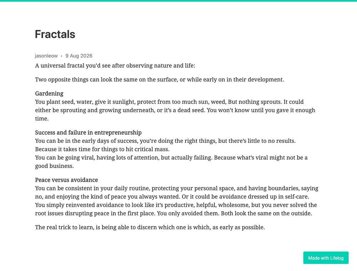Viewport: 357px width, 271px height.
Task: Click the paragraph beginning You plant seed
Action: [x=175, y=110]
